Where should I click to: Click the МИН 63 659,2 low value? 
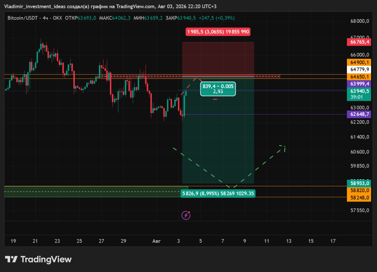click(148, 18)
